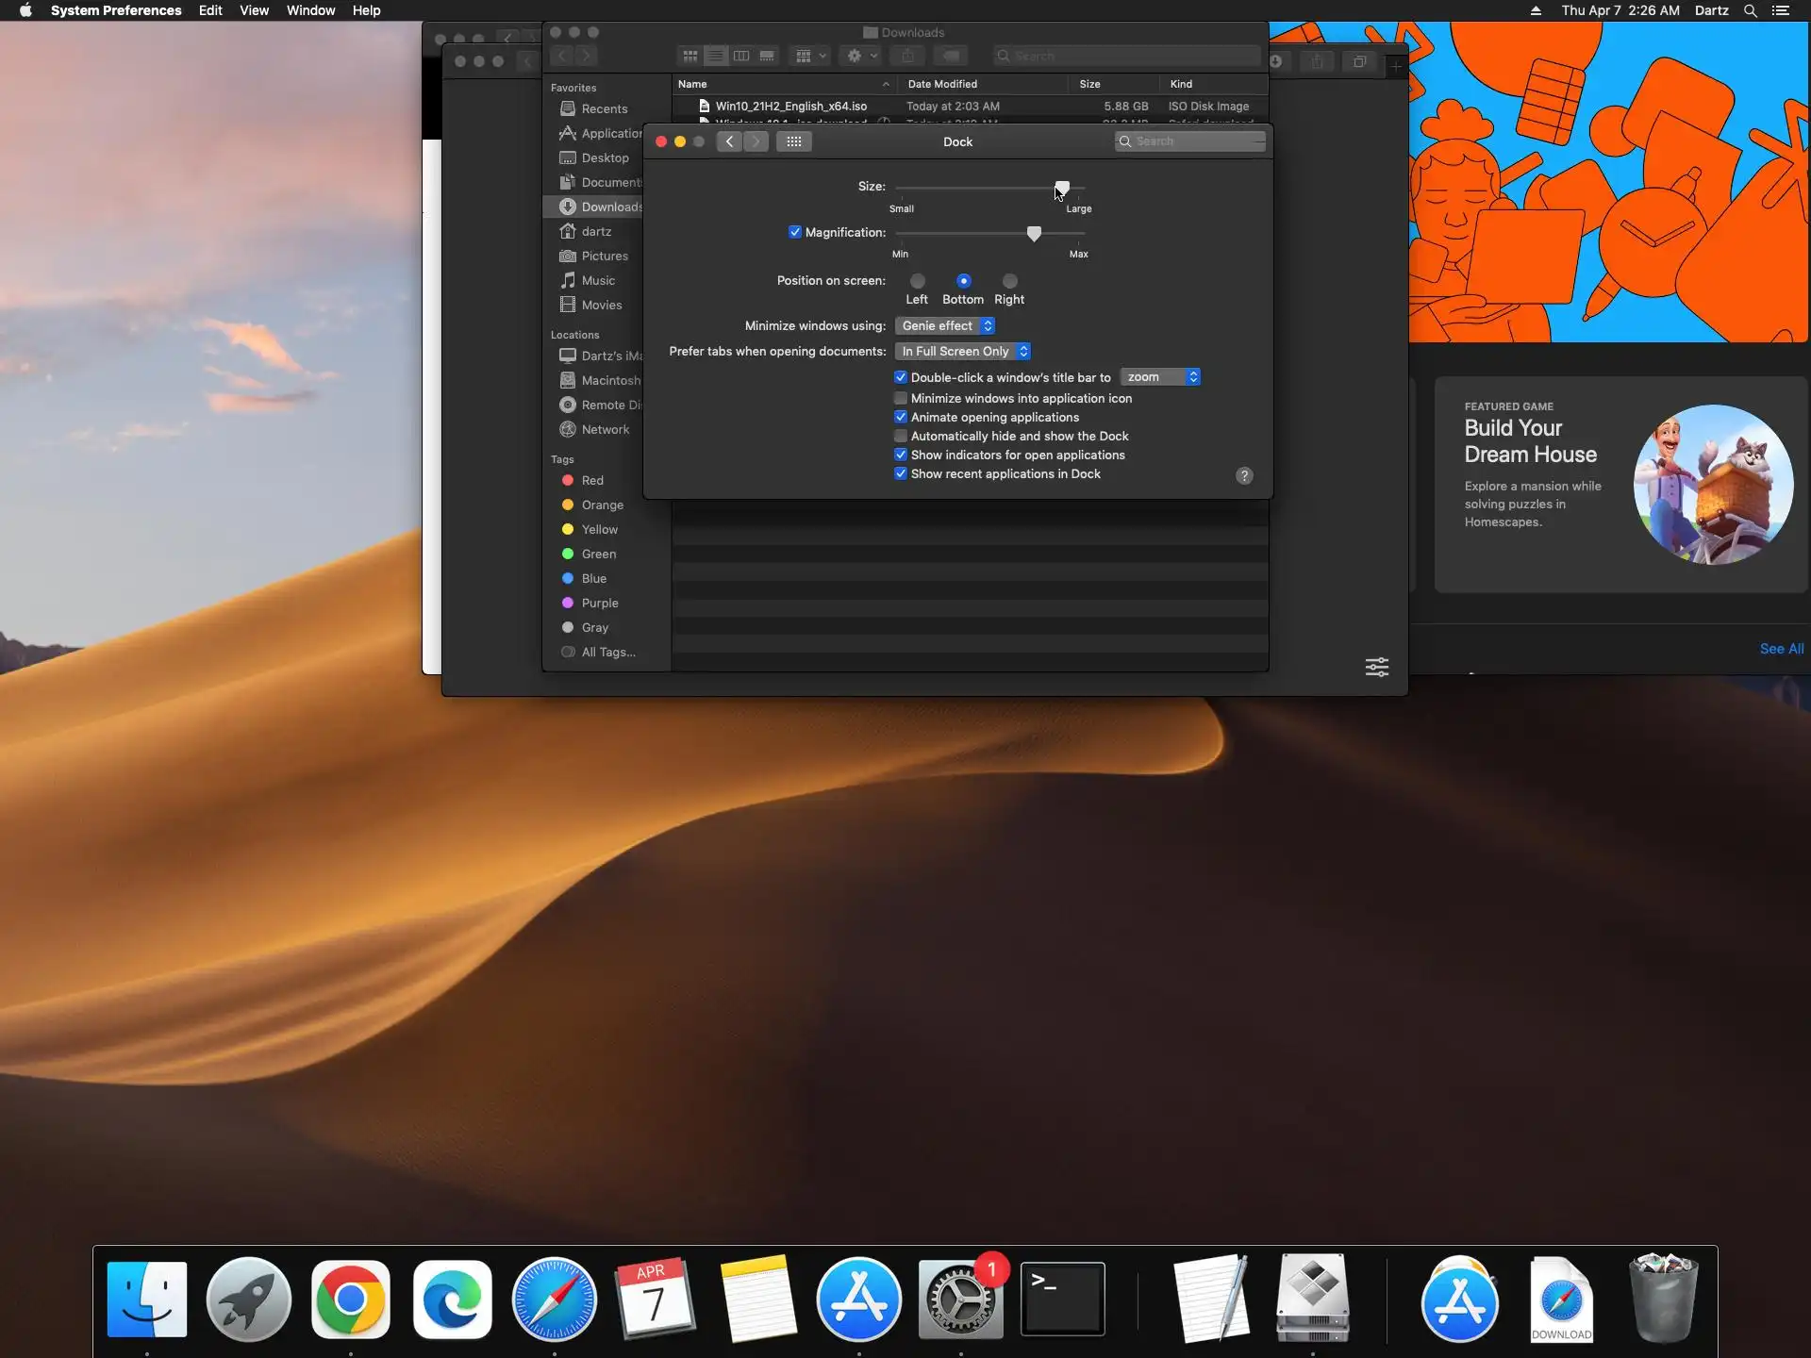Click the help question mark button
1811x1358 pixels.
click(x=1244, y=475)
